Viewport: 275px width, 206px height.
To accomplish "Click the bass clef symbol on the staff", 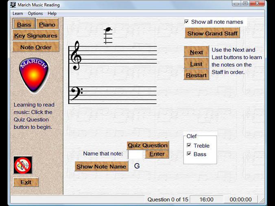I will pyautogui.click(x=77, y=93).
